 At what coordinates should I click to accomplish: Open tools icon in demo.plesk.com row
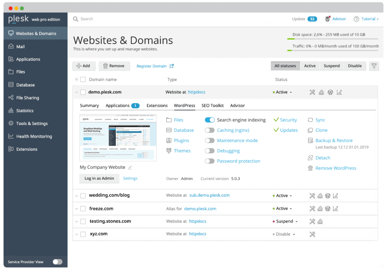[x=312, y=92]
